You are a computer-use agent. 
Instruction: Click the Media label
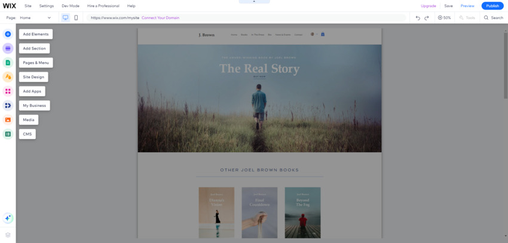[29, 120]
